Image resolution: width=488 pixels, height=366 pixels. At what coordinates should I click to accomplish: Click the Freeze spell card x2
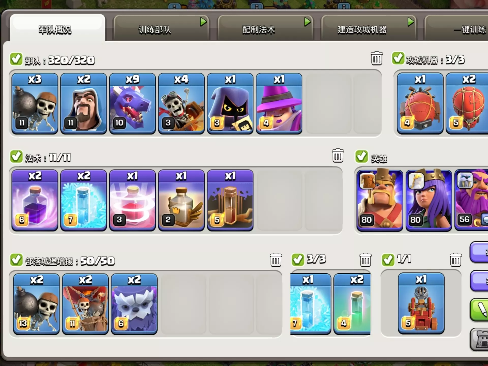[x=84, y=200]
